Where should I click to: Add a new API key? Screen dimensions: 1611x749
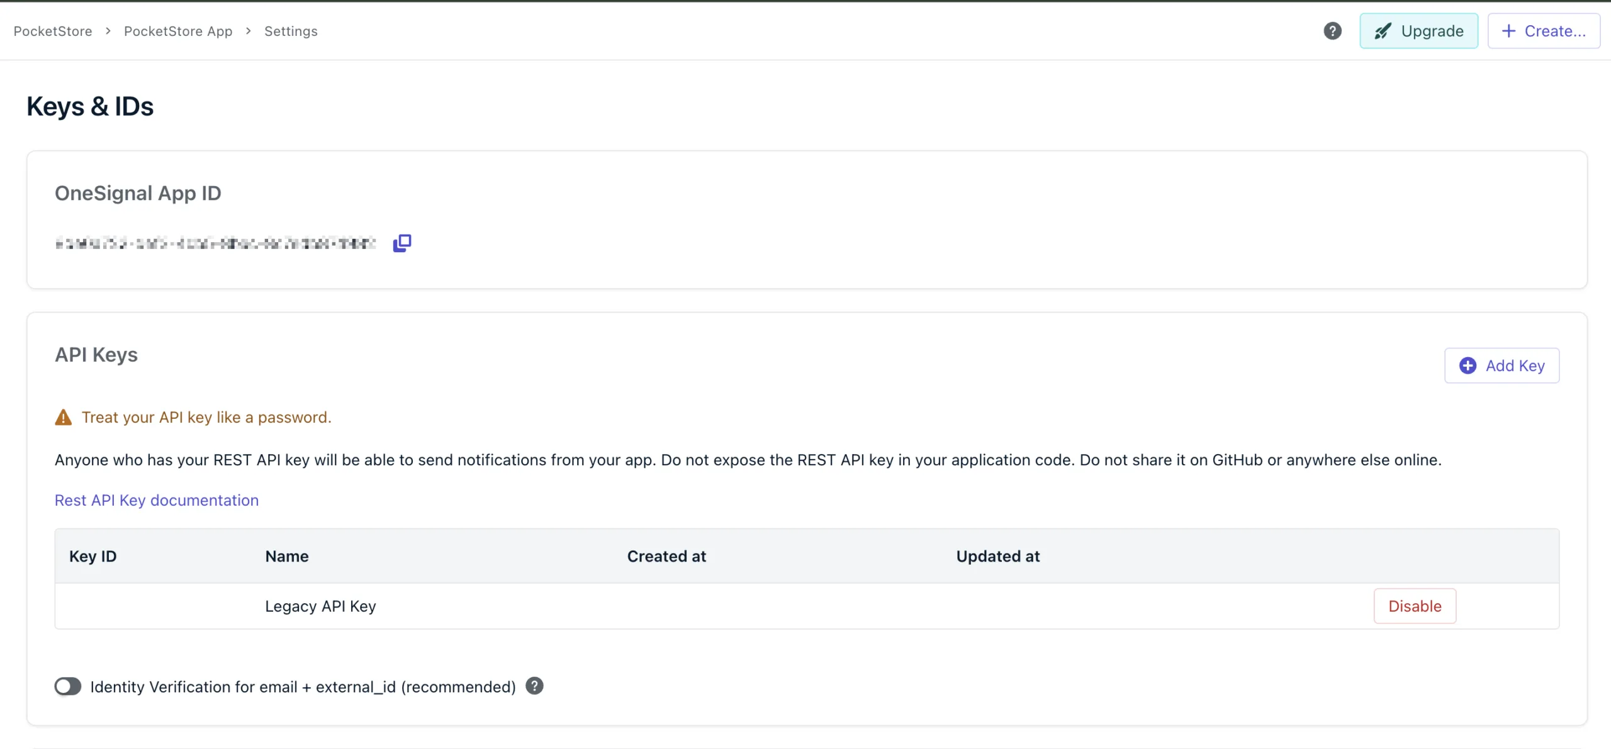(1502, 365)
